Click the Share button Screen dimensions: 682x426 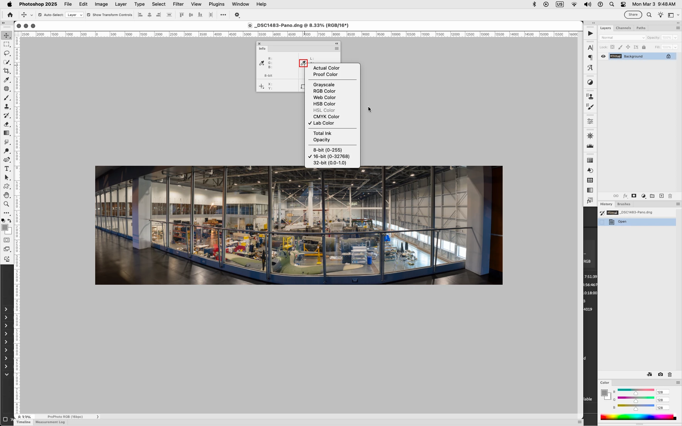[x=633, y=15]
